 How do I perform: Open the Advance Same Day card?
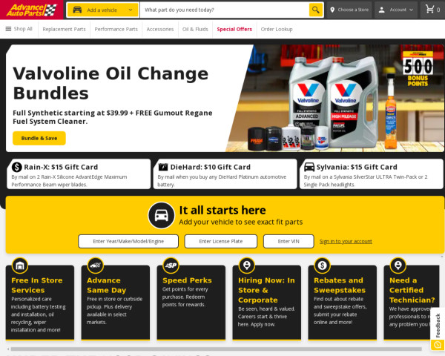pos(115,303)
